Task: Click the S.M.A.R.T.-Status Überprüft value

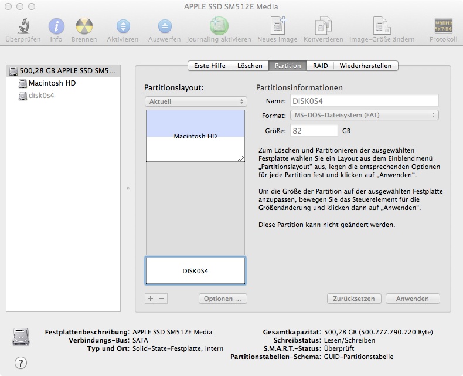Action: [x=339, y=348]
